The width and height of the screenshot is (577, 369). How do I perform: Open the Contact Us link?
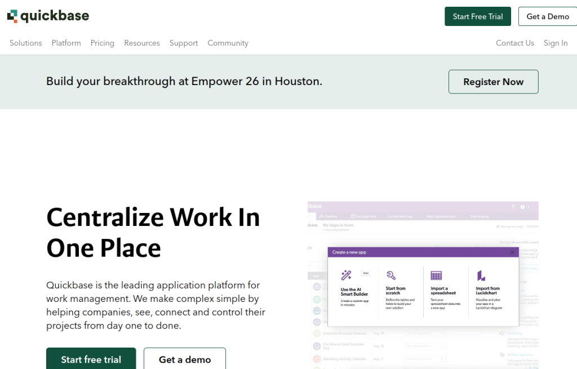514,43
